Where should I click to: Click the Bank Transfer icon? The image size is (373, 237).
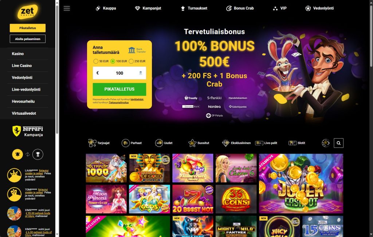tap(137, 50)
